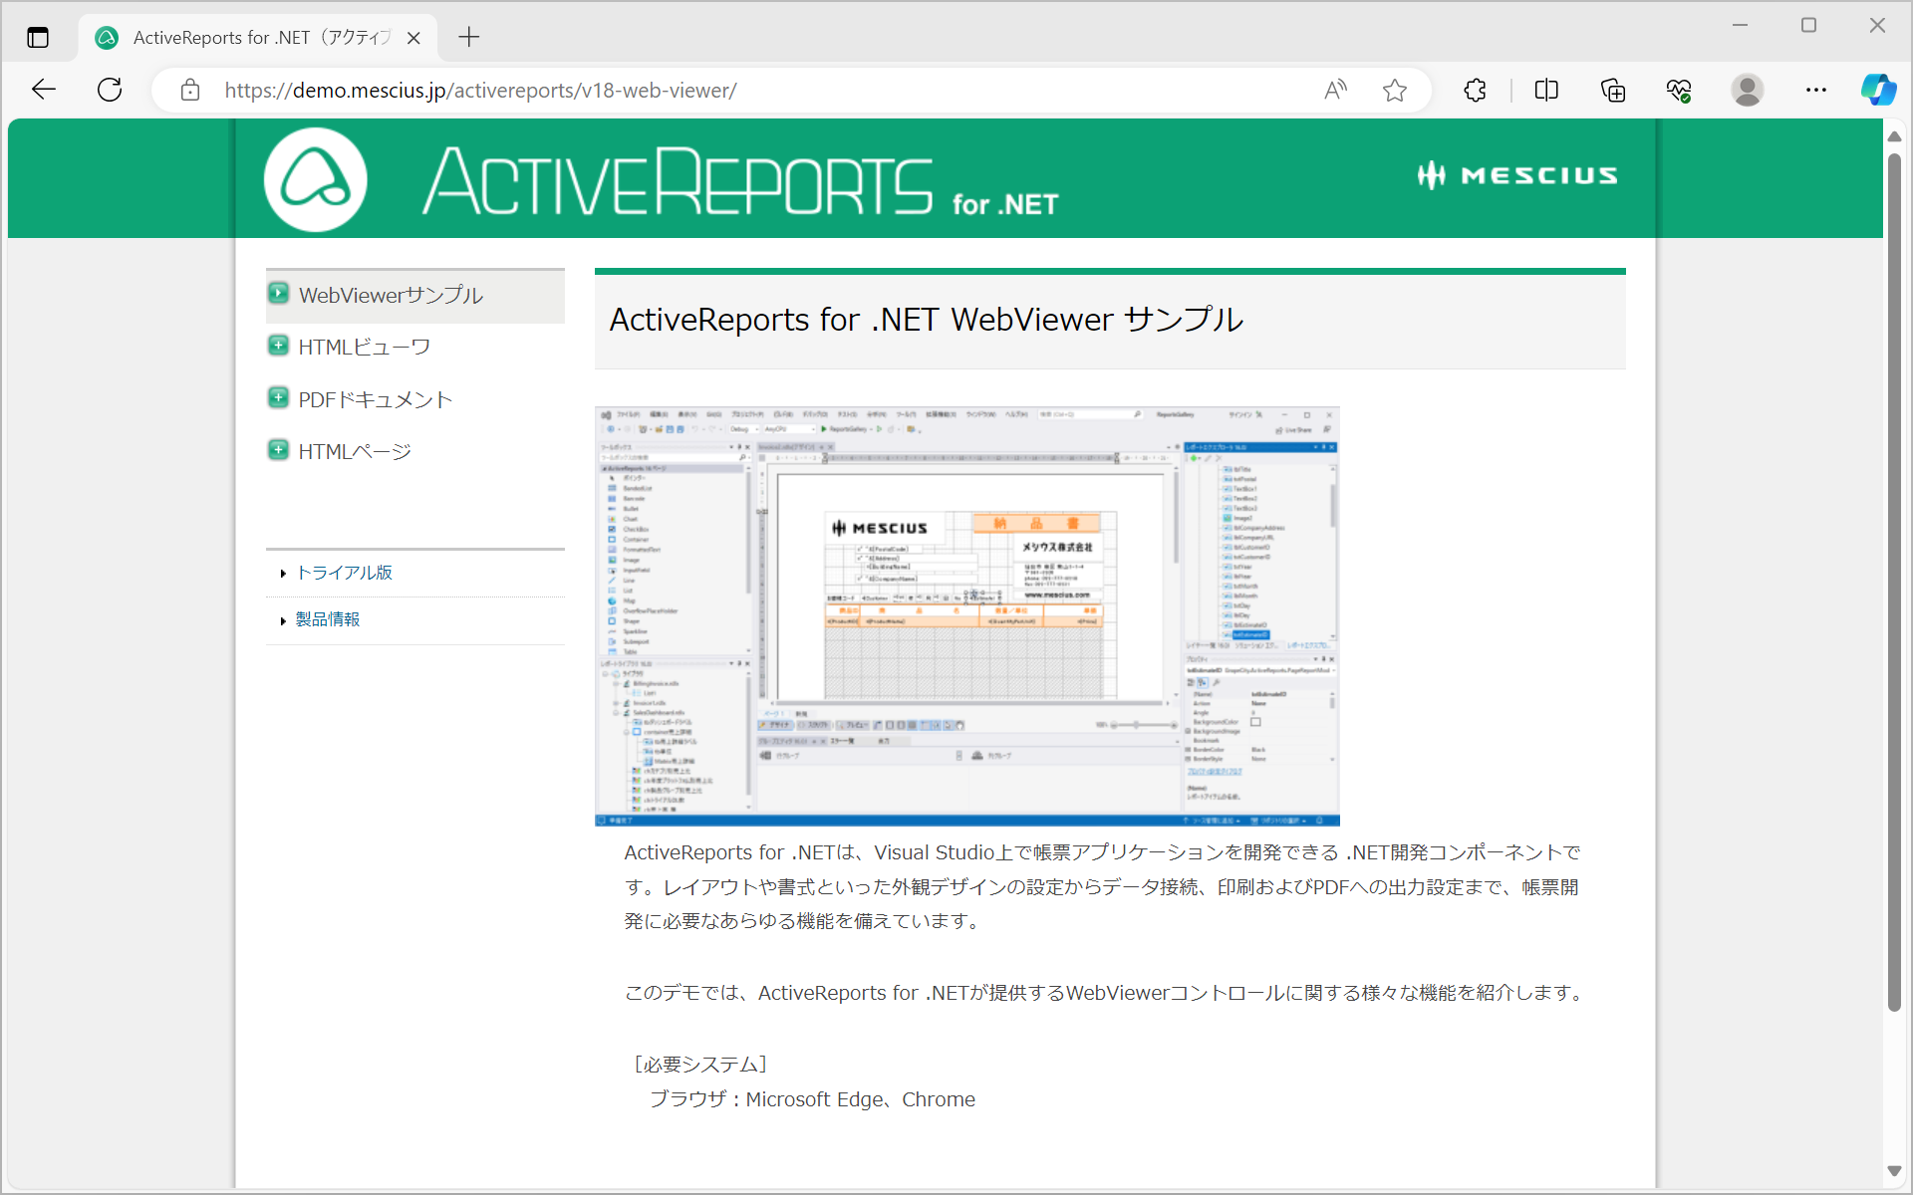The height and width of the screenshot is (1195, 1913).
Task: View site information lock icon
Action: 190,91
